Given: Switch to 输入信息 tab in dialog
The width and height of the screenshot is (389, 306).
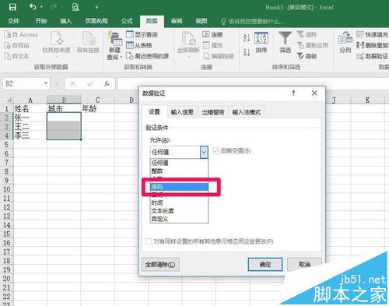Looking at the screenshot, I should (x=182, y=112).
